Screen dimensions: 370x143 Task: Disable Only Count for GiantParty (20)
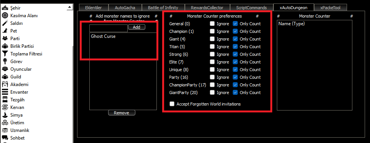point(235,93)
